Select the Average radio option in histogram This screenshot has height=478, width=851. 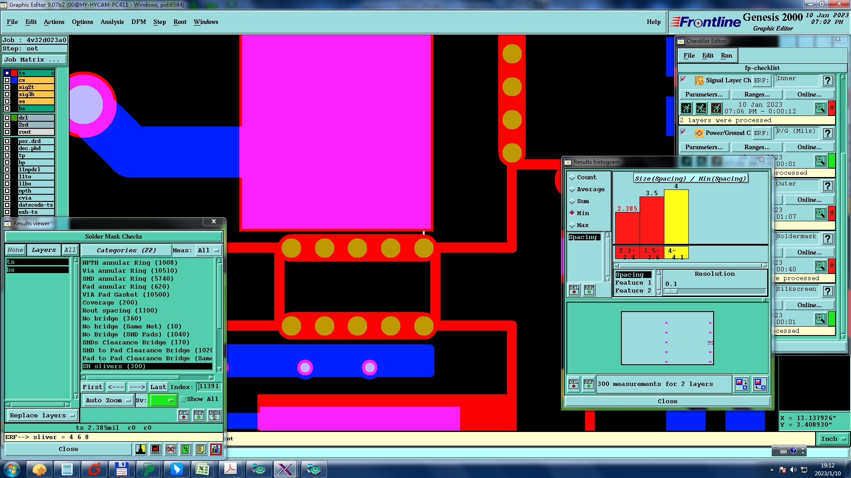coord(572,189)
